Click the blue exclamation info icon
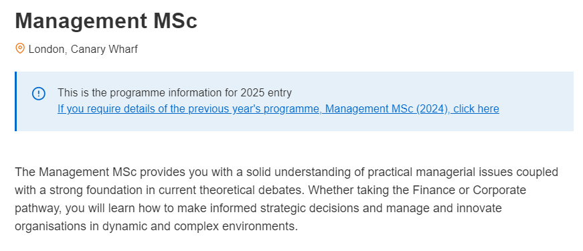Screen dimensions: 583x251 click(39, 93)
